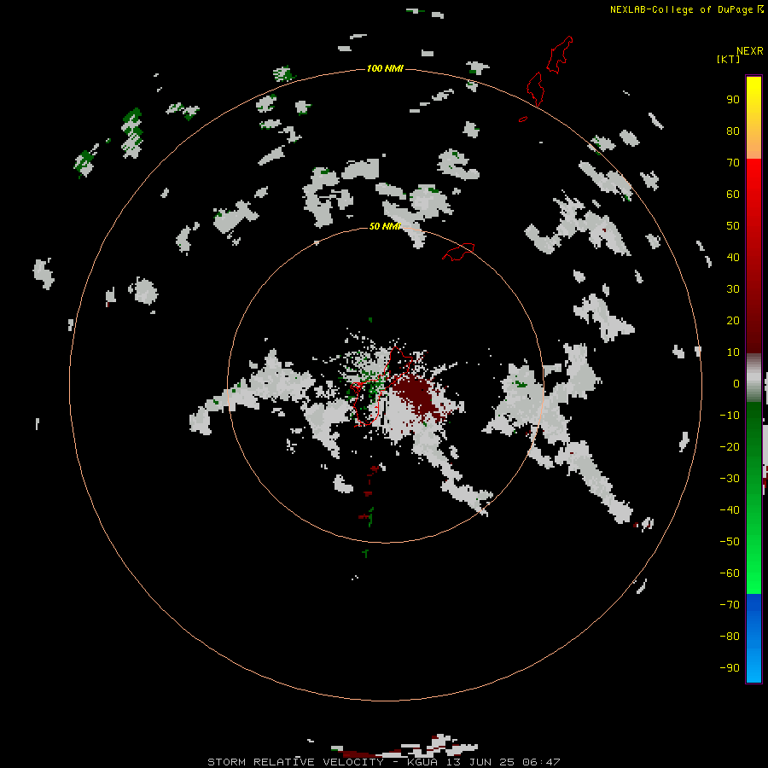Click the Storm Relative Velocity KGUA caption
Image resolution: width=768 pixels, height=768 pixels.
[383, 762]
